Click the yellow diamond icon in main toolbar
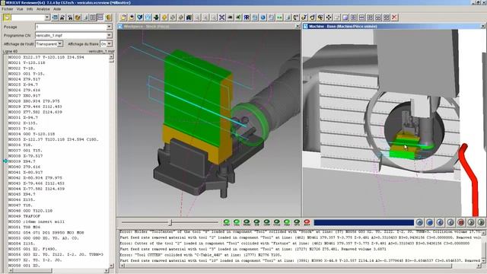 [x=164, y=18]
